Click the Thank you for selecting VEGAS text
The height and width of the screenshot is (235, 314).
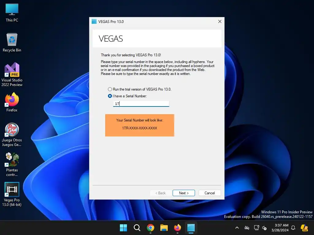131,55
